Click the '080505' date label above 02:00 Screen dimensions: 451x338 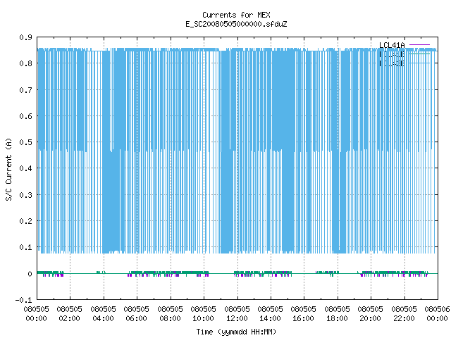tap(69, 309)
